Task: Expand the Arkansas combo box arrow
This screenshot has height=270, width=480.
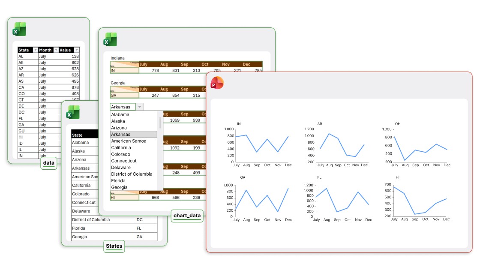Action: tap(140, 107)
